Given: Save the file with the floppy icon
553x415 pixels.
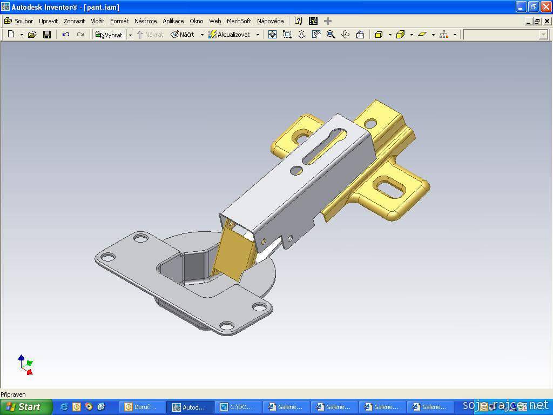Looking at the screenshot, I should click(x=47, y=35).
